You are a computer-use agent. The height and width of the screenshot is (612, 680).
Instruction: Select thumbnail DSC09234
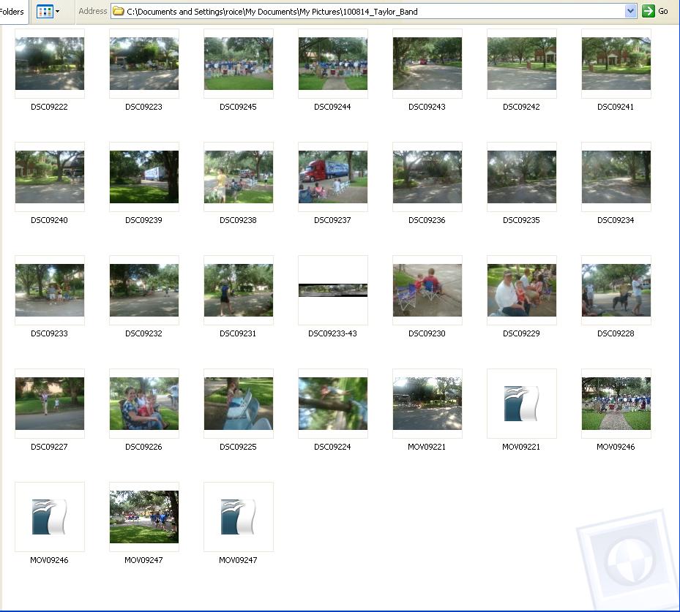click(616, 177)
